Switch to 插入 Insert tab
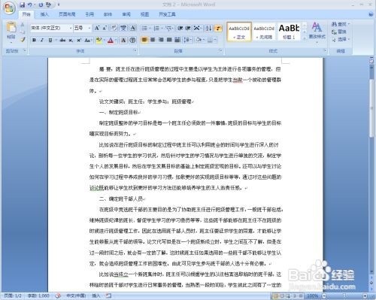The image size is (376, 300). (44, 14)
